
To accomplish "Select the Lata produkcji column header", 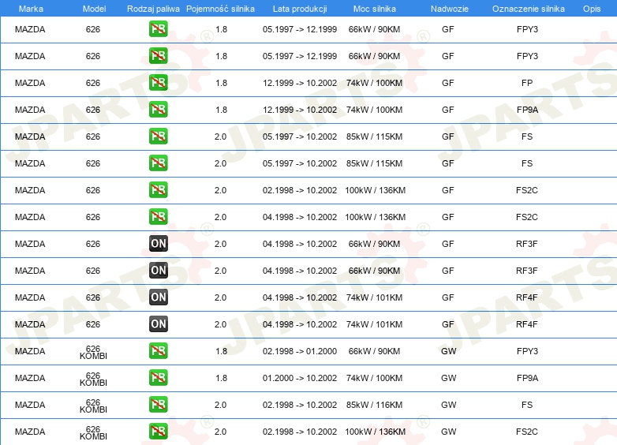I will click(300, 9).
